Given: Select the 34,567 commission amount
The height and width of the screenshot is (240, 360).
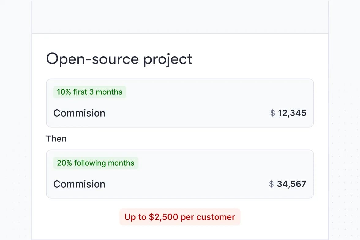Looking at the screenshot, I should click(x=291, y=184).
